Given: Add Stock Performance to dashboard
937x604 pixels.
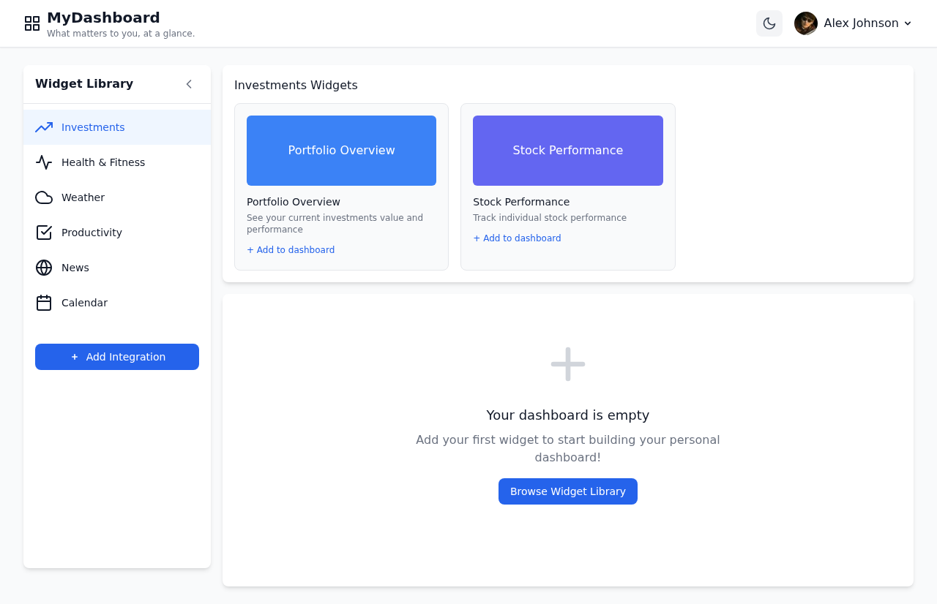Looking at the screenshot, I should point(517,238).
